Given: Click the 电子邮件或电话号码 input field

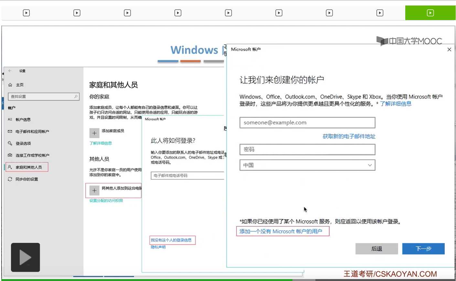Looking at the screenshot, I should tap(187, 176).
